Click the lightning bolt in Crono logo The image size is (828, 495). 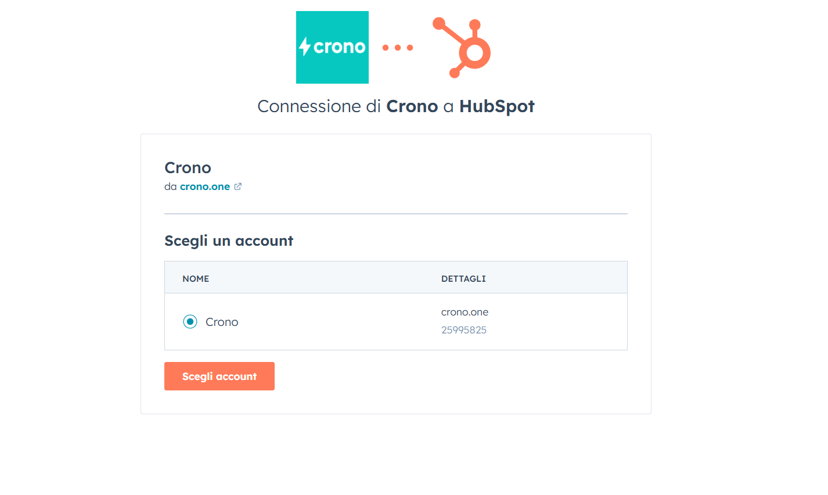[305, 46]
